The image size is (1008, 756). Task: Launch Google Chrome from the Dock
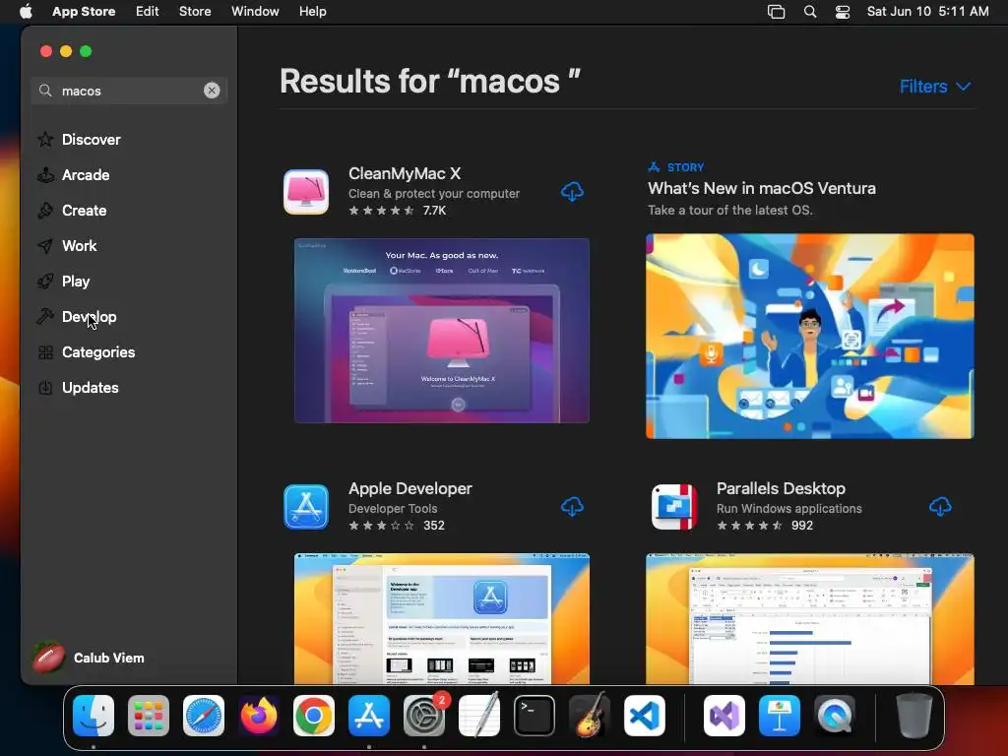(314, 716)
